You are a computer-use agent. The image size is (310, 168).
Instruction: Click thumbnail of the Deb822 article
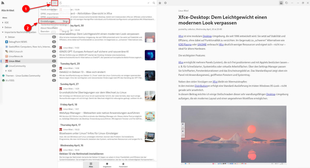point(150,76)
